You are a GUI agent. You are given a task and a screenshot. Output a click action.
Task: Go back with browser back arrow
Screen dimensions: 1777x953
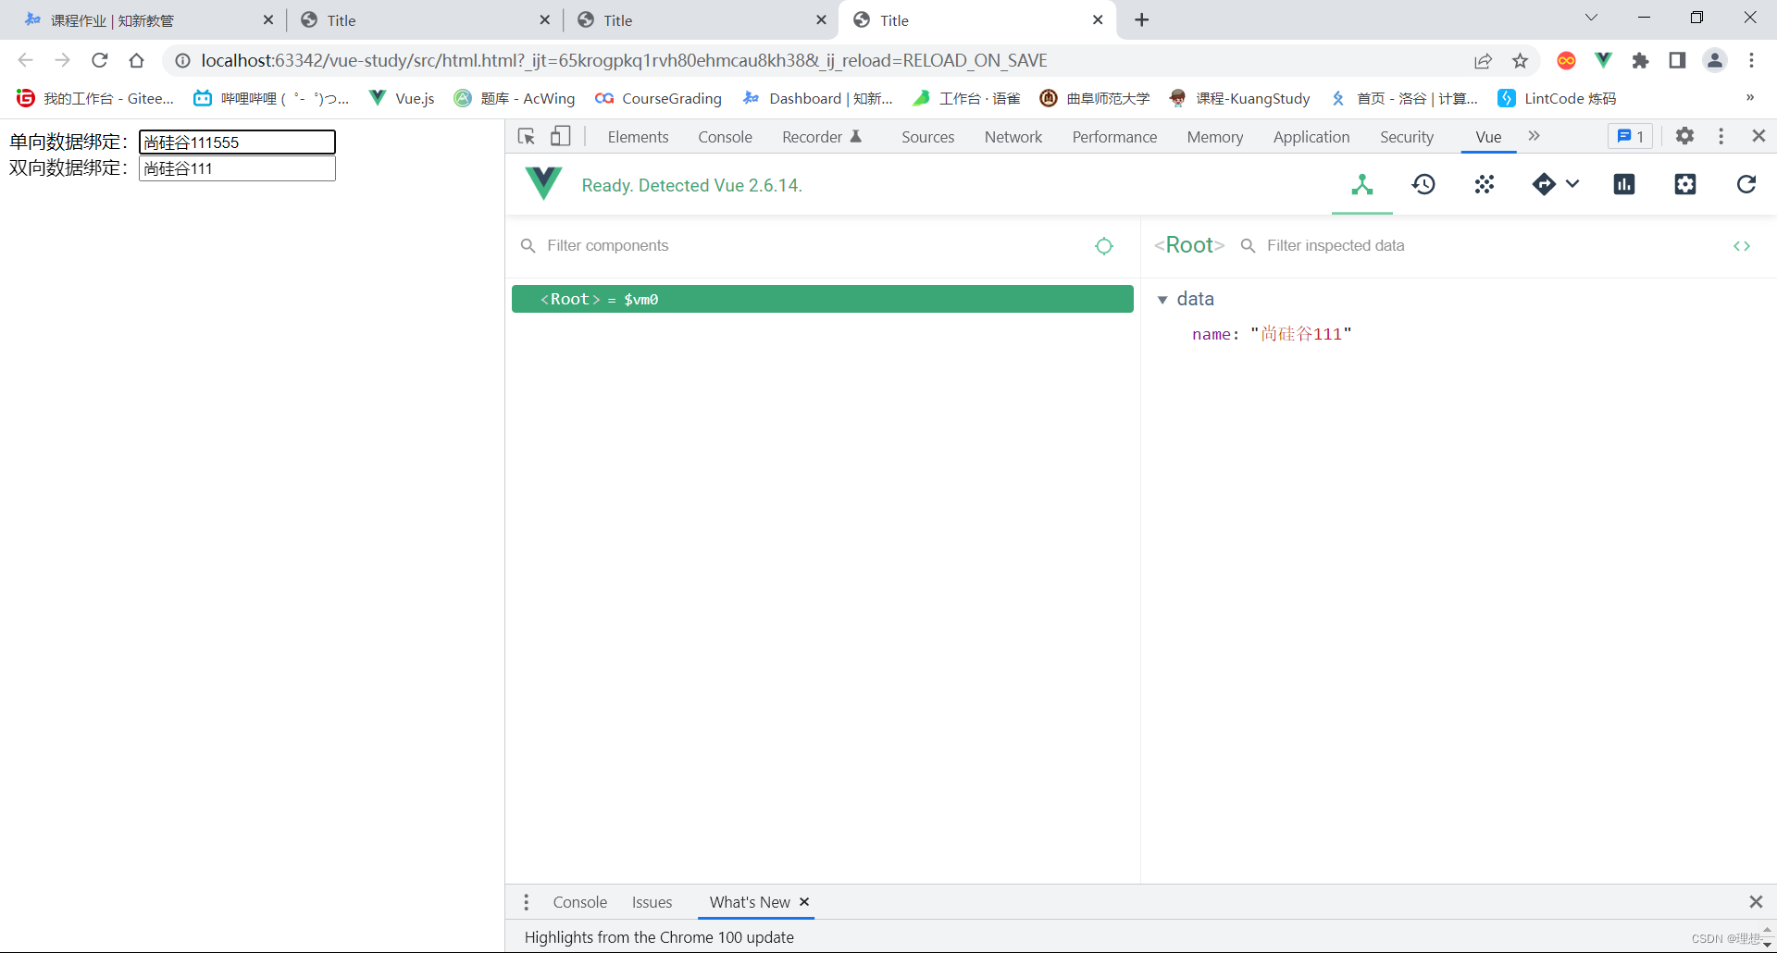pyautogui.click(x=25, y=60)
